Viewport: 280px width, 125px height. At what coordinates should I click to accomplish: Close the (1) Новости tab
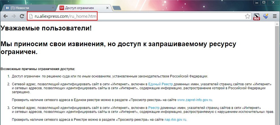point(53,8)
